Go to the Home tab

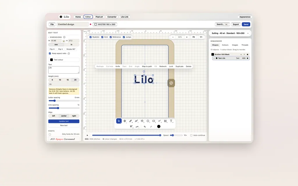(x=78, y=17)
